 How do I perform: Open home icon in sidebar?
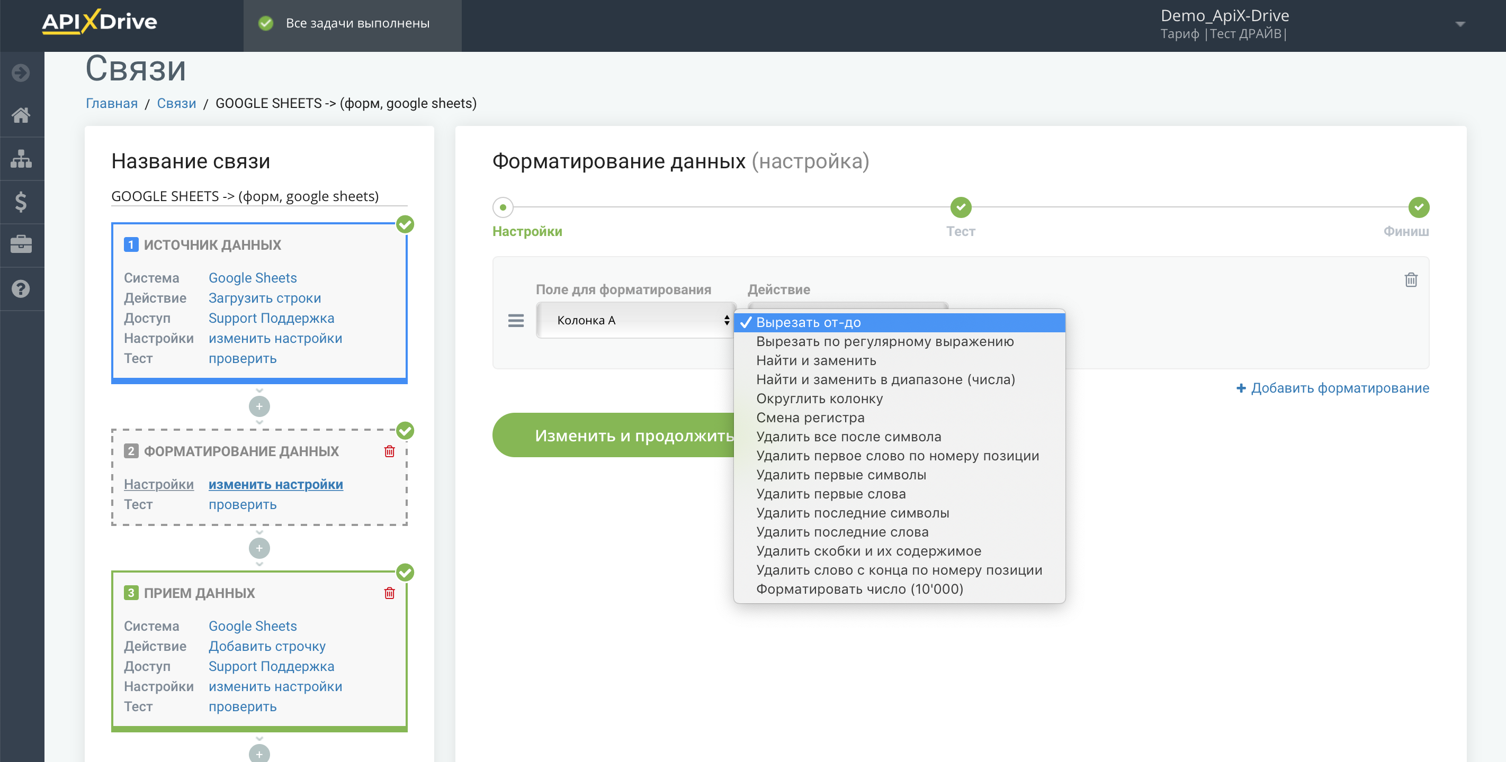21,115
